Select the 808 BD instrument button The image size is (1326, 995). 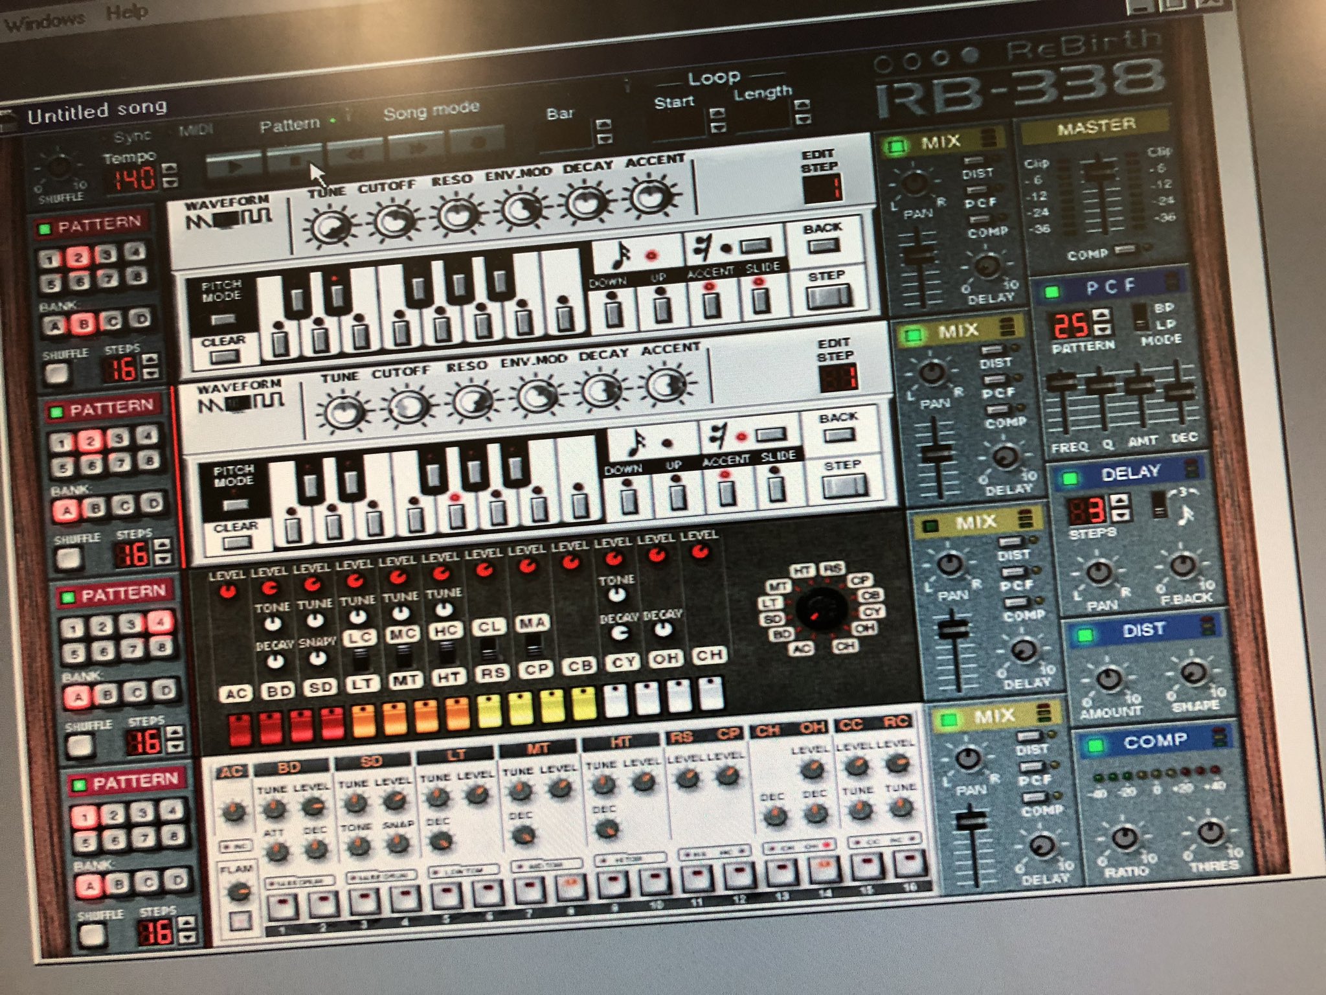[x=279, y=691]
